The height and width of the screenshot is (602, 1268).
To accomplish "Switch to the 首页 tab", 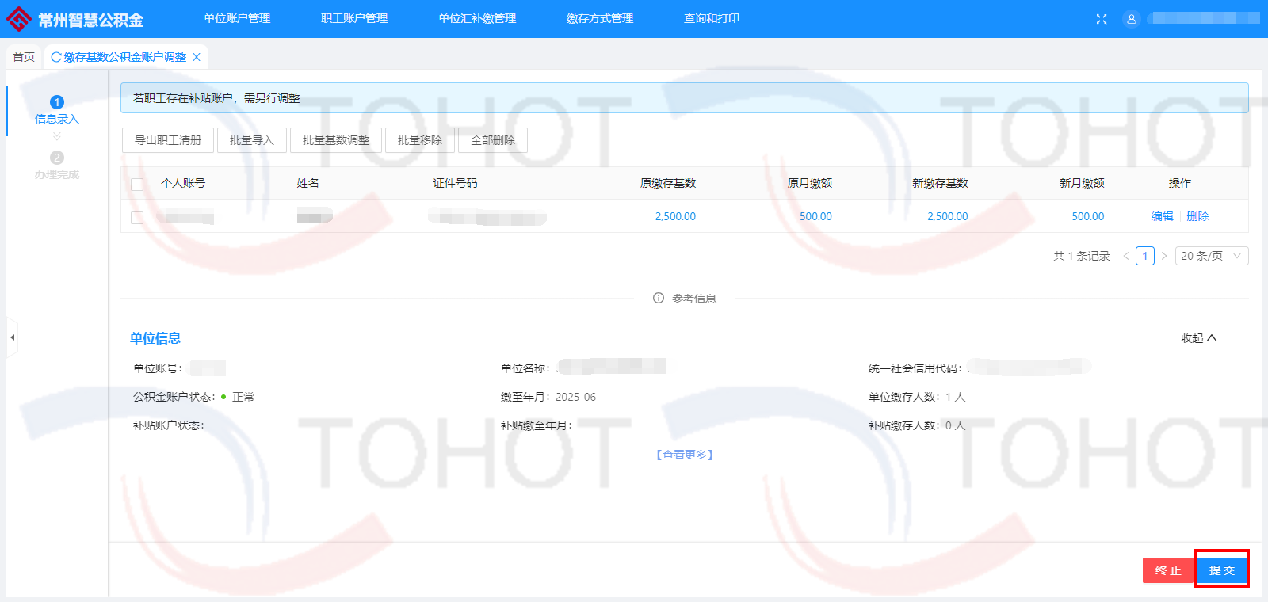I will point(24,57).
